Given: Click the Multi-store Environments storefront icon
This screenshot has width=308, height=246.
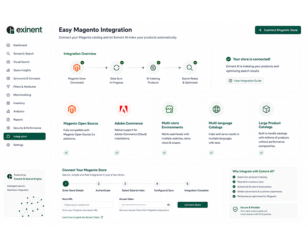Looking at the screenshot, I should pos(169,109).
